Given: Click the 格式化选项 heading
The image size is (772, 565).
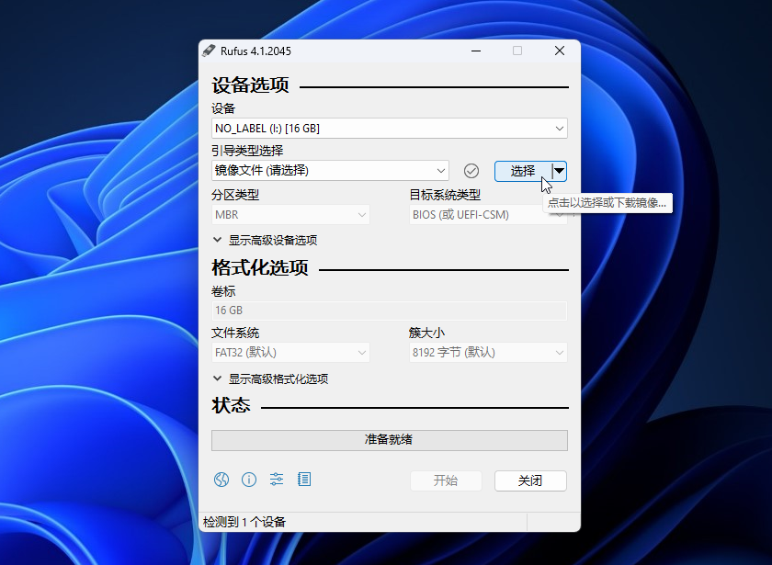Looking at the screenshot, I should (260, 268).
